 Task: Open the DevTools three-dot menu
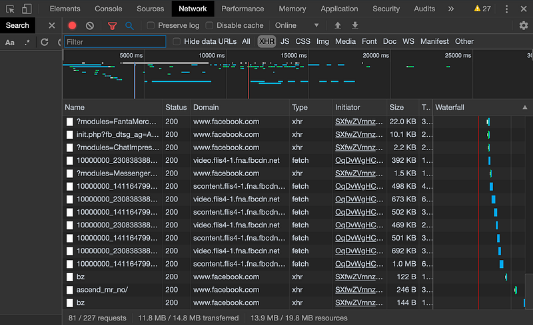507,9
